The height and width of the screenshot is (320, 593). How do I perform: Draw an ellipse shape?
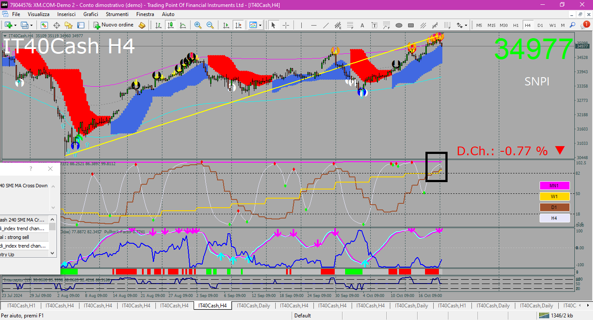399,25
